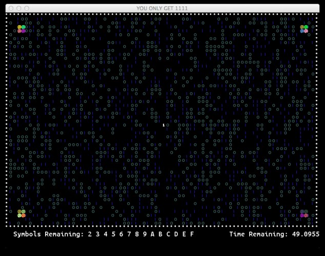This screenshot has width=325, height=256.
Task: Click the white player character "1"
Action: click(164, 125)
